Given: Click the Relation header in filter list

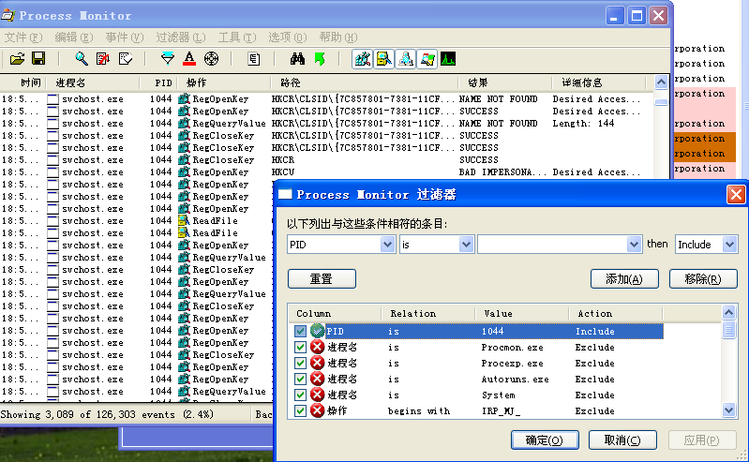Looking at the screenshot, I should point(428,313).
